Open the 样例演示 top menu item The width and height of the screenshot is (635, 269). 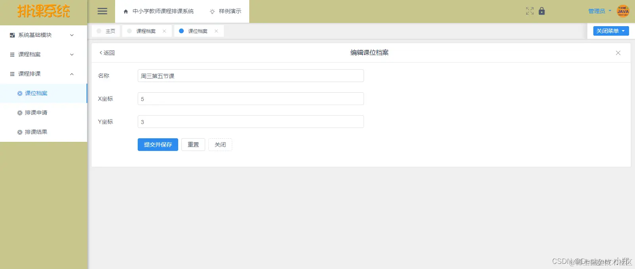click(x=225, y=11)
